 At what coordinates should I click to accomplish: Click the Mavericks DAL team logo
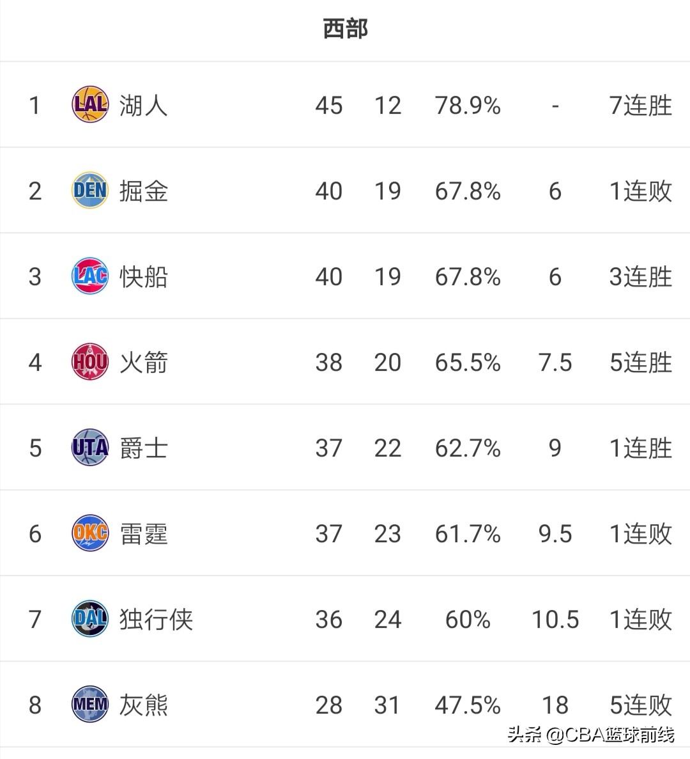click(90, 618)
